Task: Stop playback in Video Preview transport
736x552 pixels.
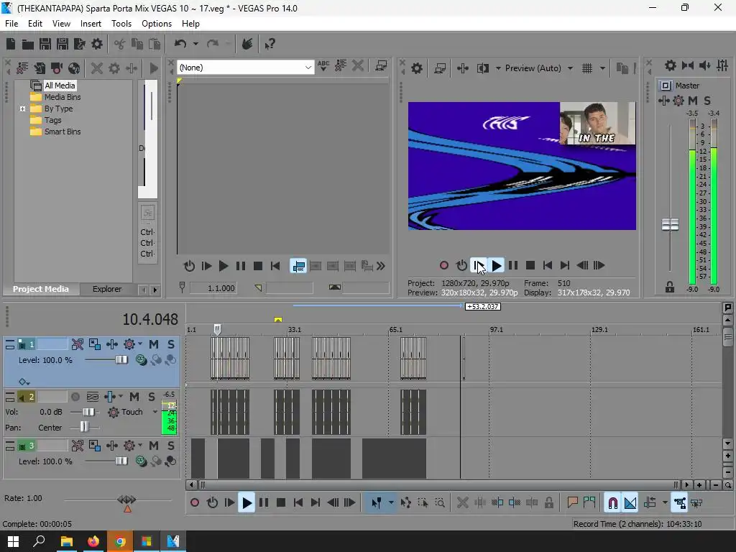Action: (530, 266)
